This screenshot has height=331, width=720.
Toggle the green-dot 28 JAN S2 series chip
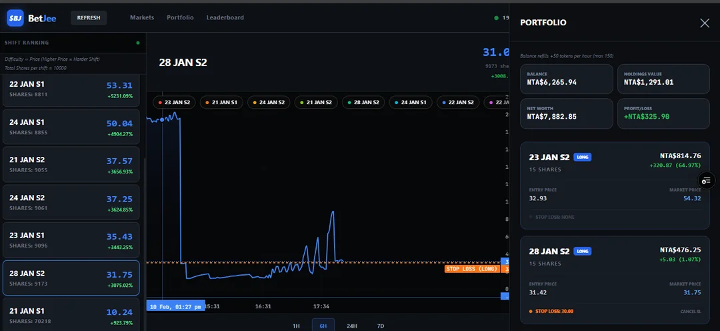[x=363, y=102]
